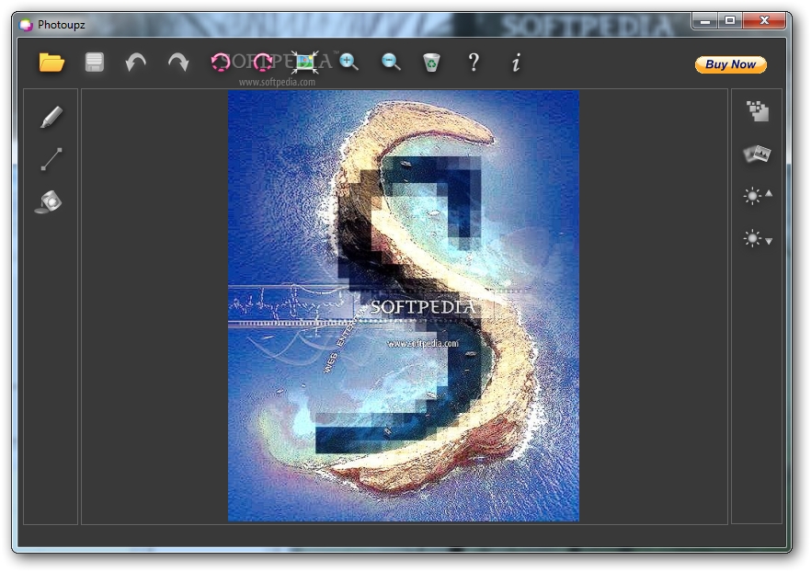Screen dimensions: 811x572
Task: Minimize the Photoupz window
Action: coord(704,20)
